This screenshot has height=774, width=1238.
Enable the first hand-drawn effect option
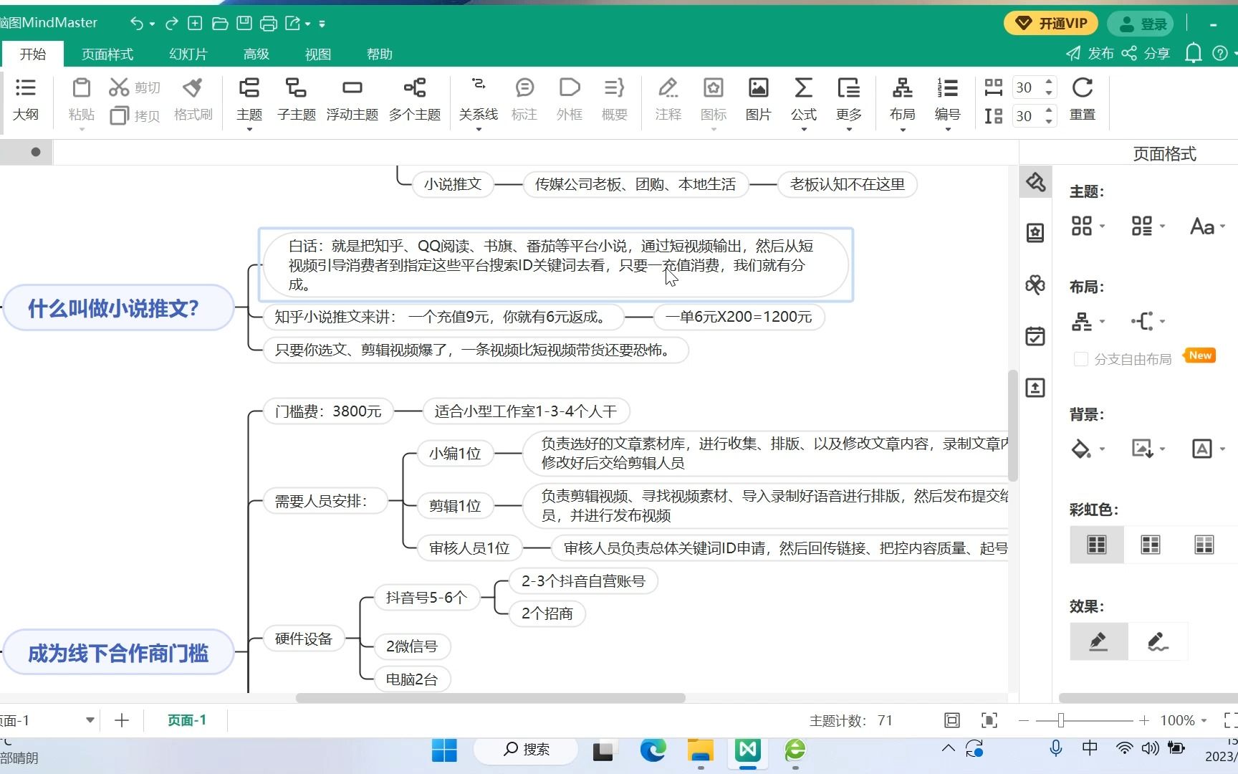pos(1099,641)
